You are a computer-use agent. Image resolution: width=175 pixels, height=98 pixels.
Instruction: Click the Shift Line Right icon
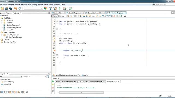pos(110,16)
